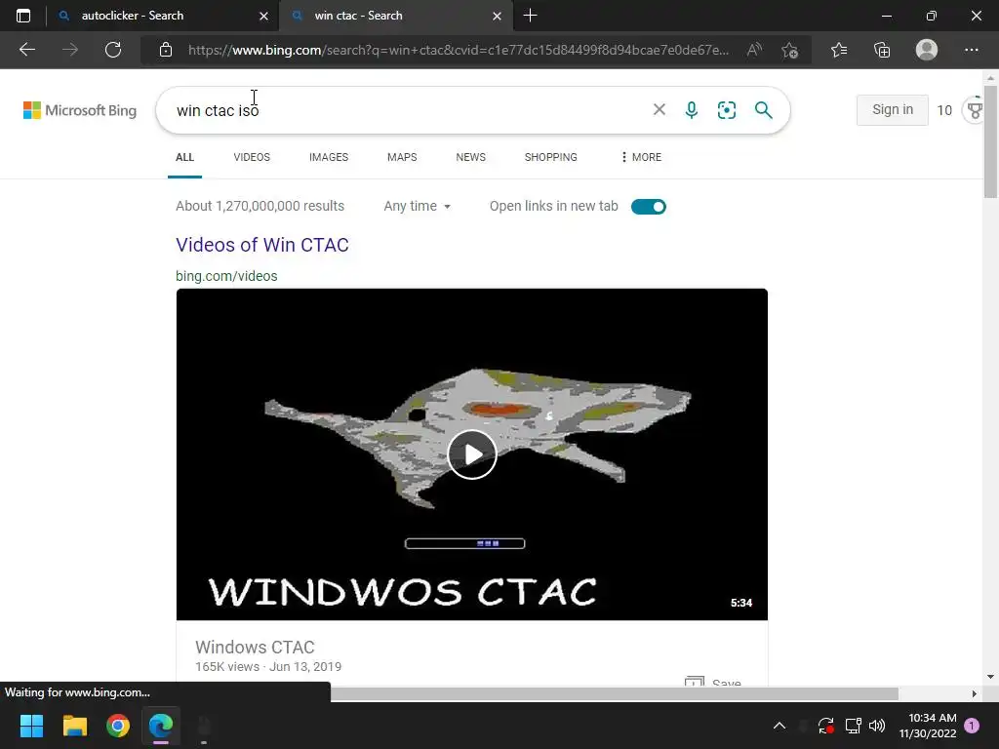Image resolution: width=999 pixels, height=749 pixels.
Task: Open the Windows CTAC video title
Action: [x=255, y=648]
